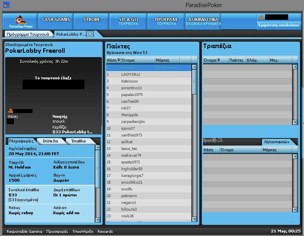This screenshot has height=236, width=304.
Task: Info panel scrollbar up arrow
Action: click(98, 148)
